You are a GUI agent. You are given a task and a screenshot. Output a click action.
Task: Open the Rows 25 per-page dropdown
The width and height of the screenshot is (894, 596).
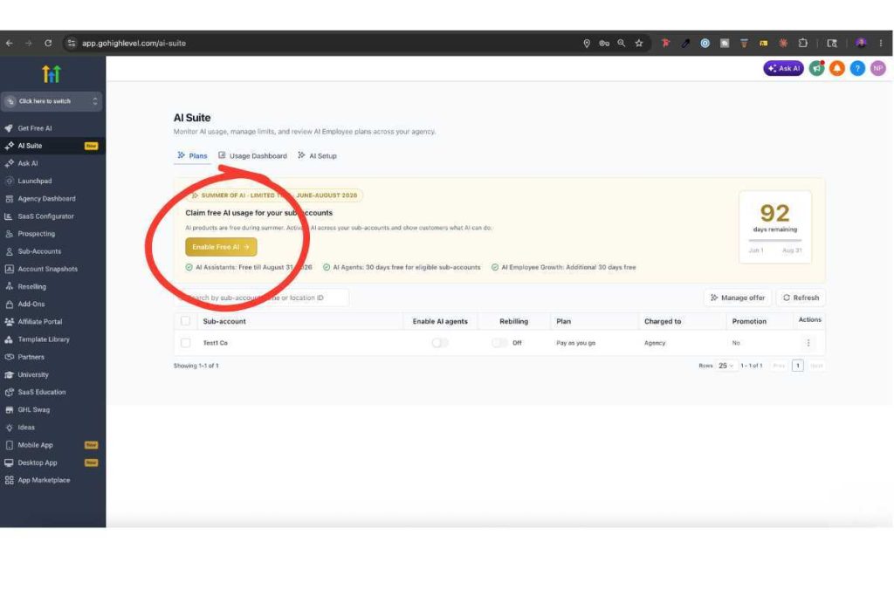(726, 366)
